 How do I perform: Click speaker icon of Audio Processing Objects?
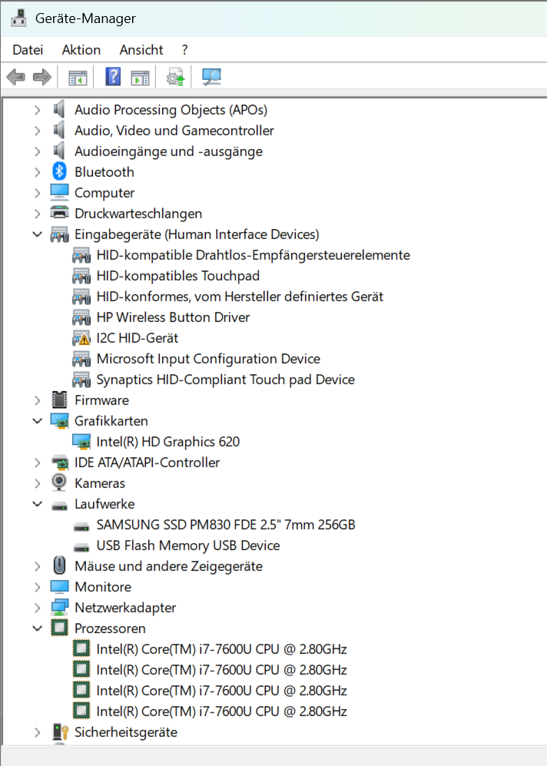(59, 109)
